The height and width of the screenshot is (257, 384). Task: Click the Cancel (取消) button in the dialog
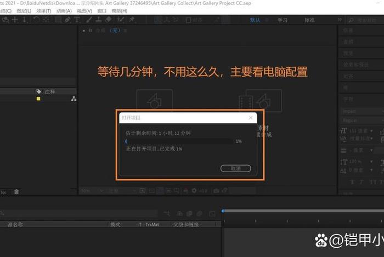click(x=235, y=168)
